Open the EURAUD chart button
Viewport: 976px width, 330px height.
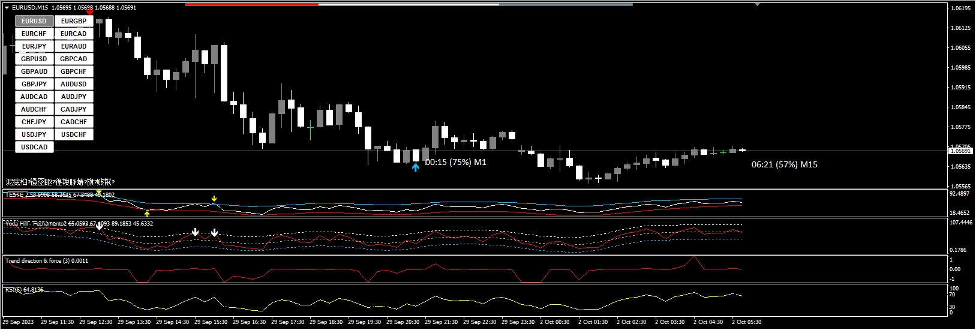pos(74,46)
